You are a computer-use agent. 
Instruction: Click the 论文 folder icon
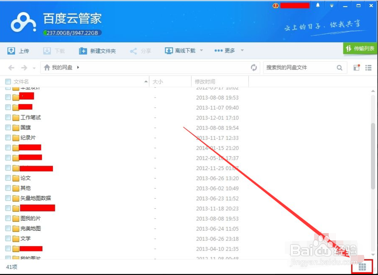tap(16, 178)
